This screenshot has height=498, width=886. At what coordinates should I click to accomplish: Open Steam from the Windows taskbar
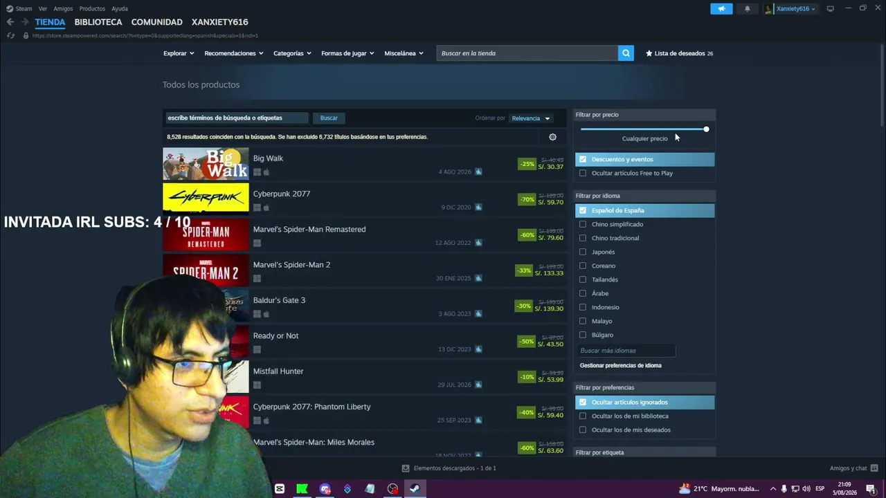tap(415, 489)
